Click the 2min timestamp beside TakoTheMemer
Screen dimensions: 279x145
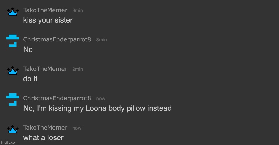(x=77, y=69)
